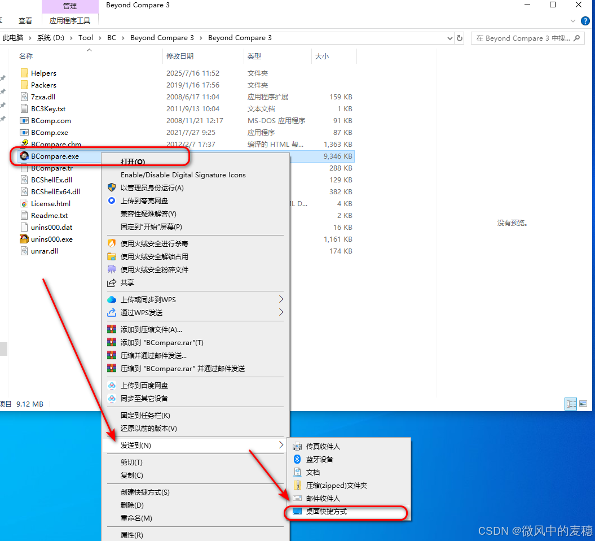Open the blue Help question mark
The height and width of the screenshot is (541, 595).
click(585, 20)
